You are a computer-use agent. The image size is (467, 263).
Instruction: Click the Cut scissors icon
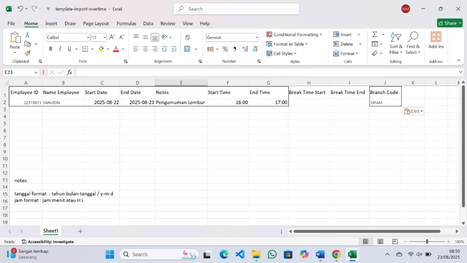coord(27,35)
